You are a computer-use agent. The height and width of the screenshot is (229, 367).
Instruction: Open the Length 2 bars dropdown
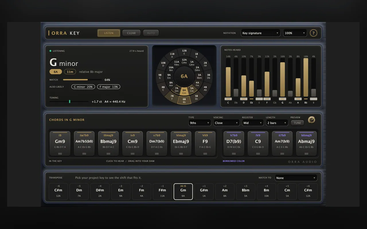point(277,123)
